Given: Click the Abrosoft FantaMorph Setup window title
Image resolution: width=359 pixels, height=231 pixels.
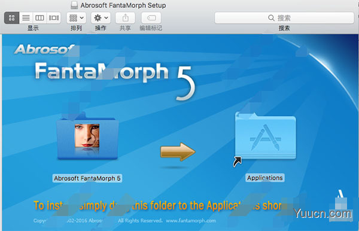Looking at the screenshot, I should tap(123, 5).
